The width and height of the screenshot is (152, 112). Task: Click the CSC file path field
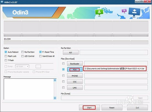116,82
